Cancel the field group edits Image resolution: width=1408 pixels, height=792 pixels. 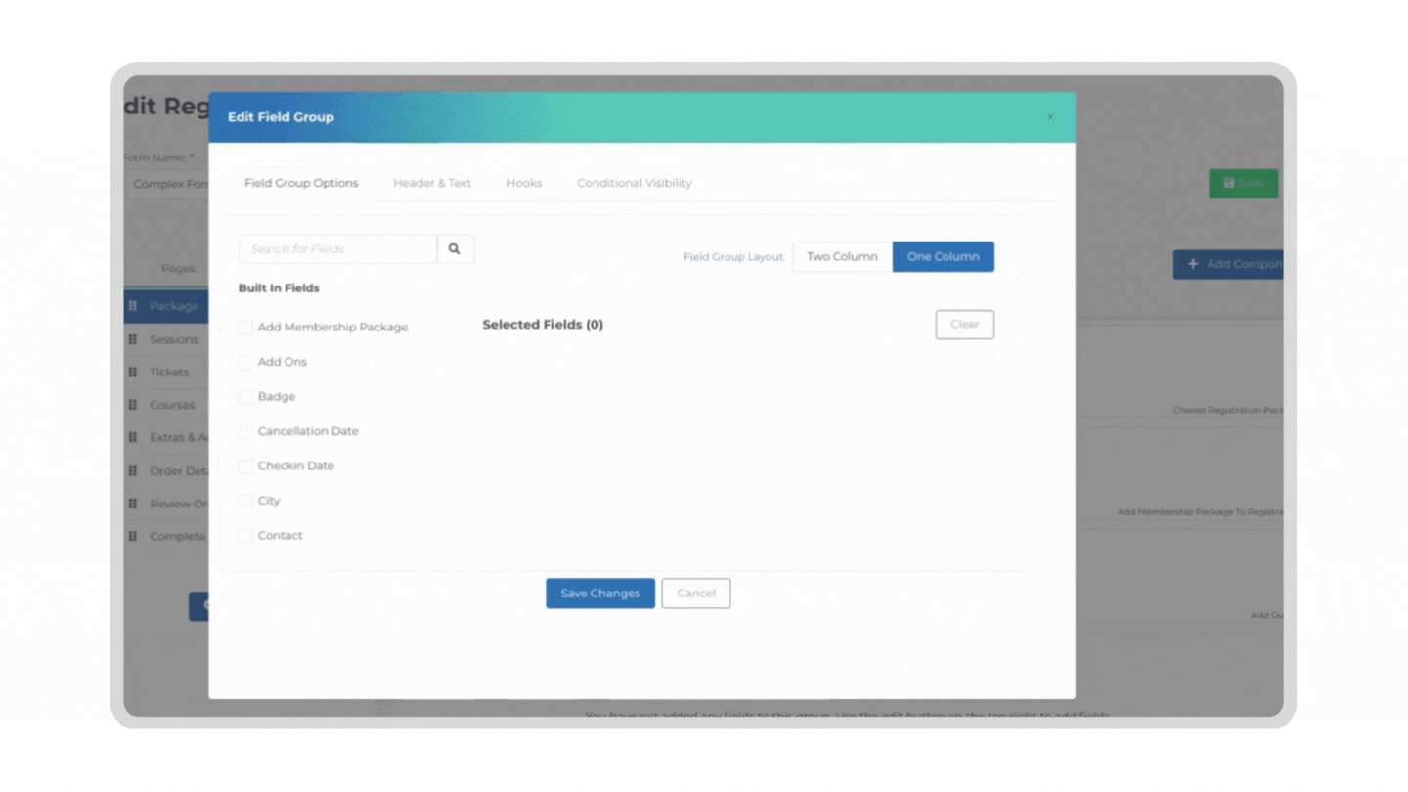click(696, 594)
